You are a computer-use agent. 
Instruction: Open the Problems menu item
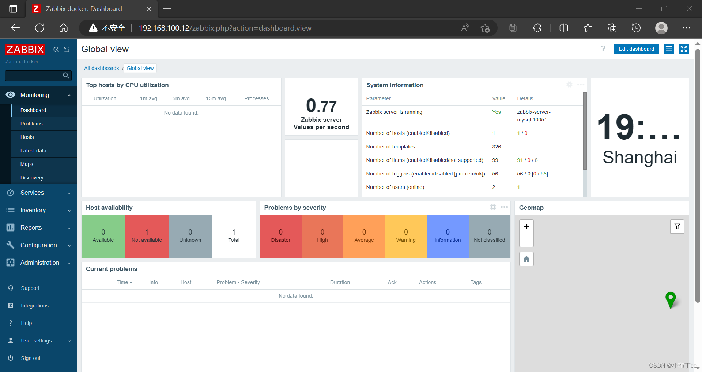(x=44, y=124)
